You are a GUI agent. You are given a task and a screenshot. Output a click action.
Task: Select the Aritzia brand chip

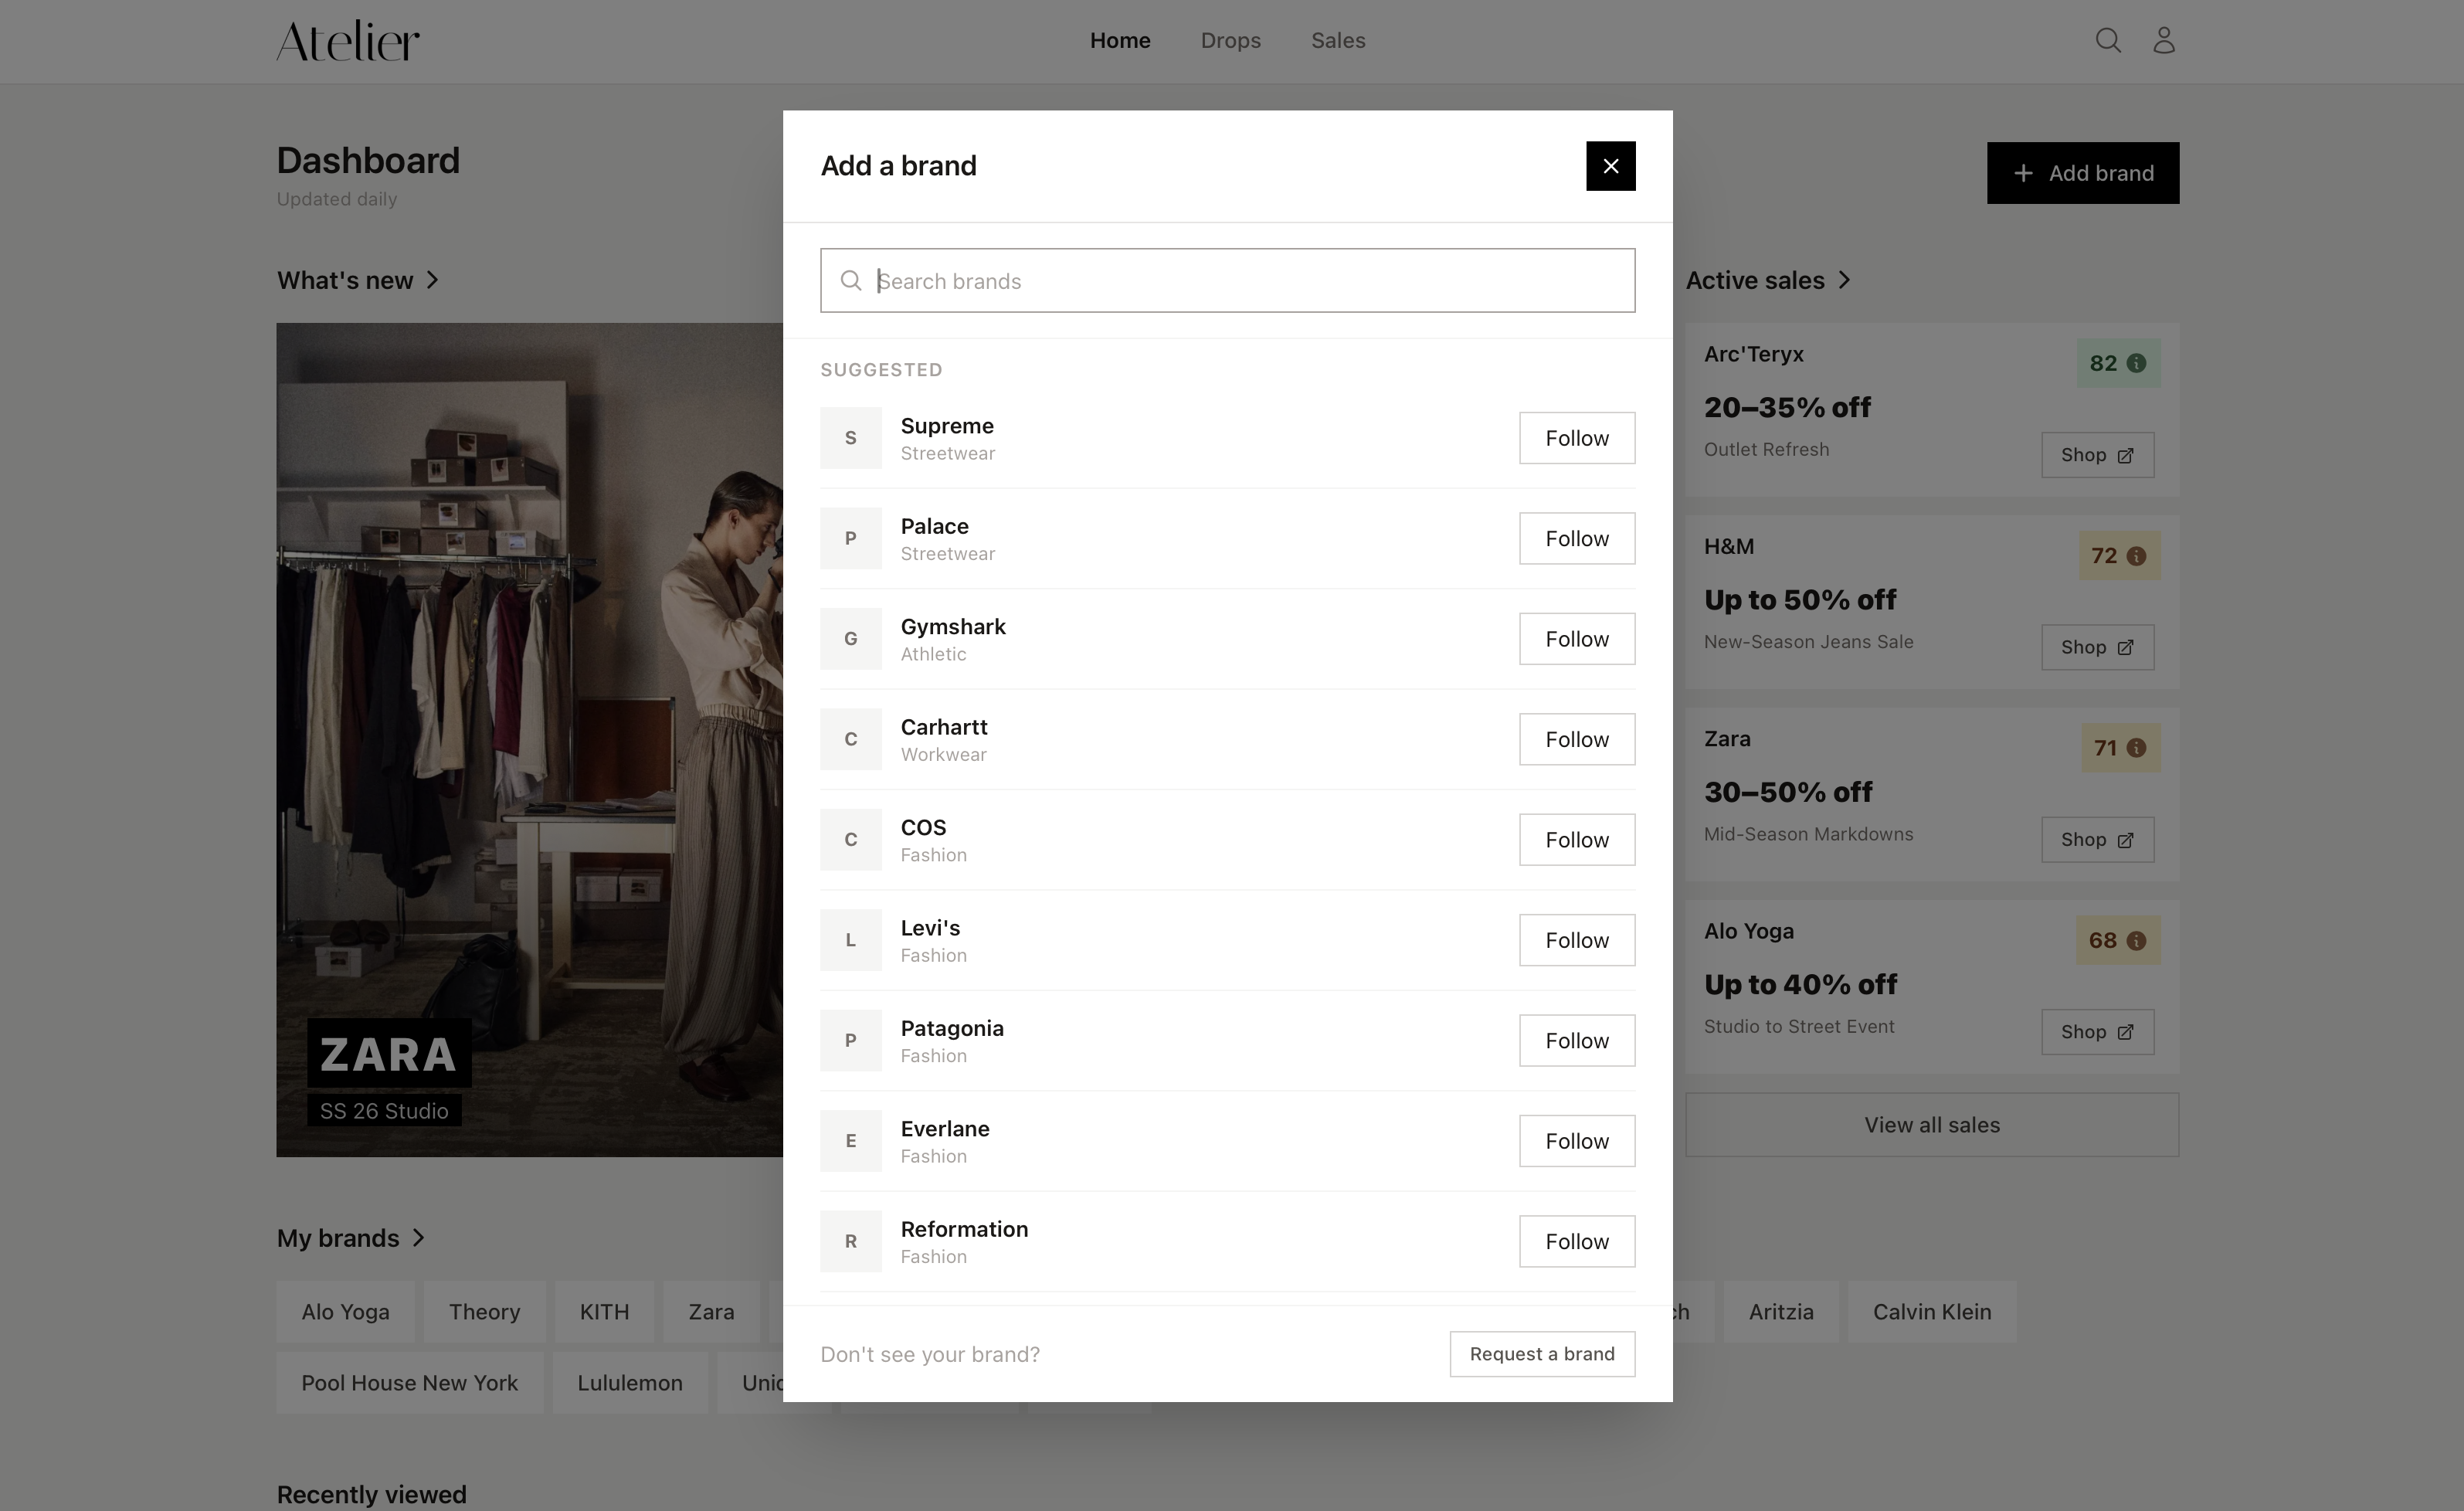coord(1781,1312)
